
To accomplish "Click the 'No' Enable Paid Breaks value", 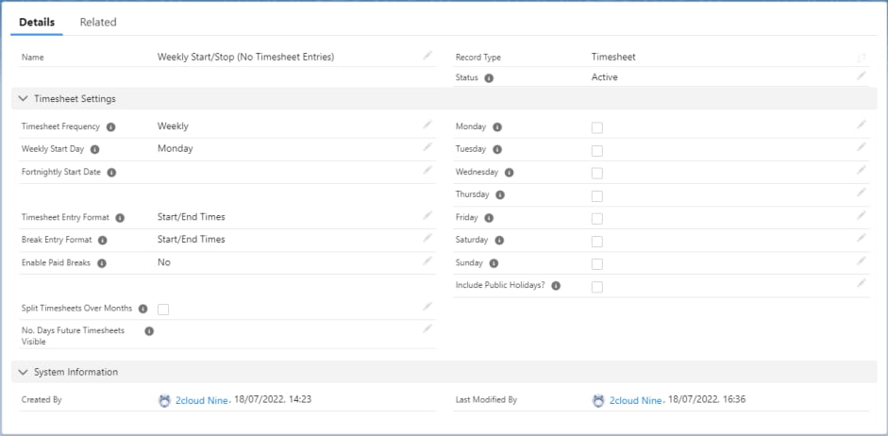I will click(163, 262).
